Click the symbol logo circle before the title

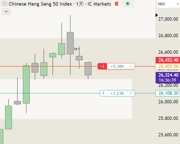point(5,4)
